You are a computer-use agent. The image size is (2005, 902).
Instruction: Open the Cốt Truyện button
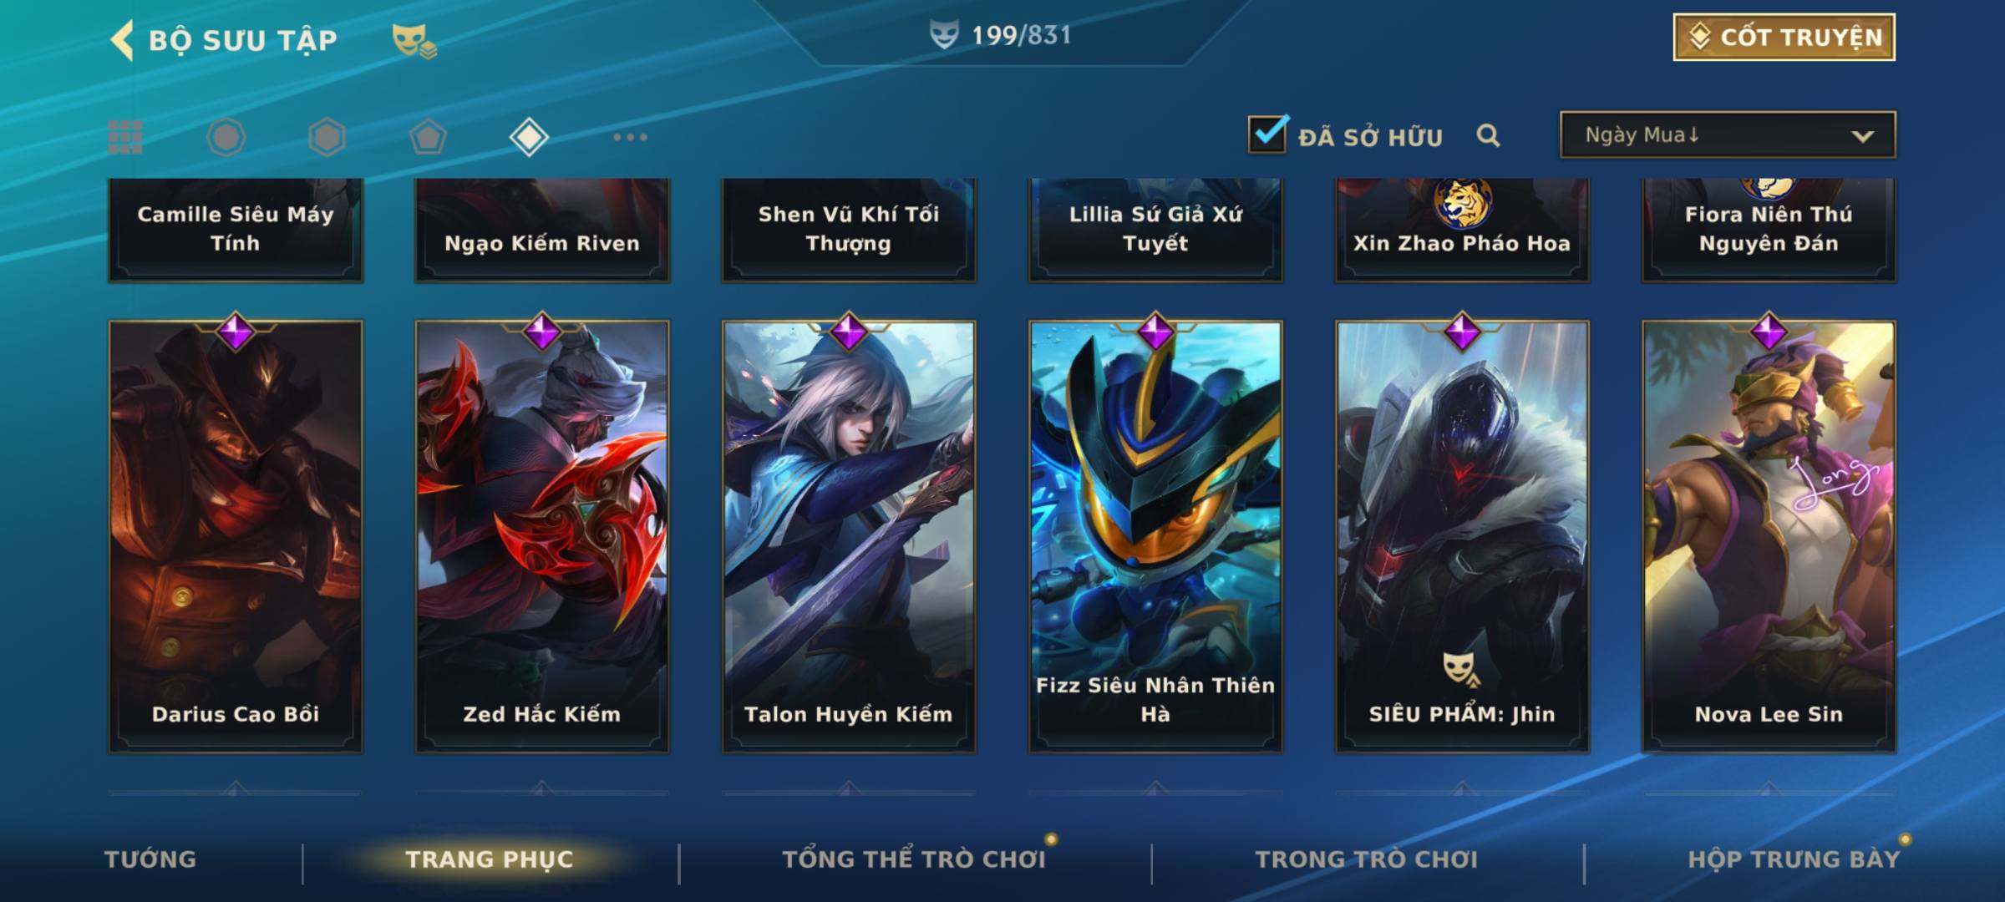click(1784, 38)
